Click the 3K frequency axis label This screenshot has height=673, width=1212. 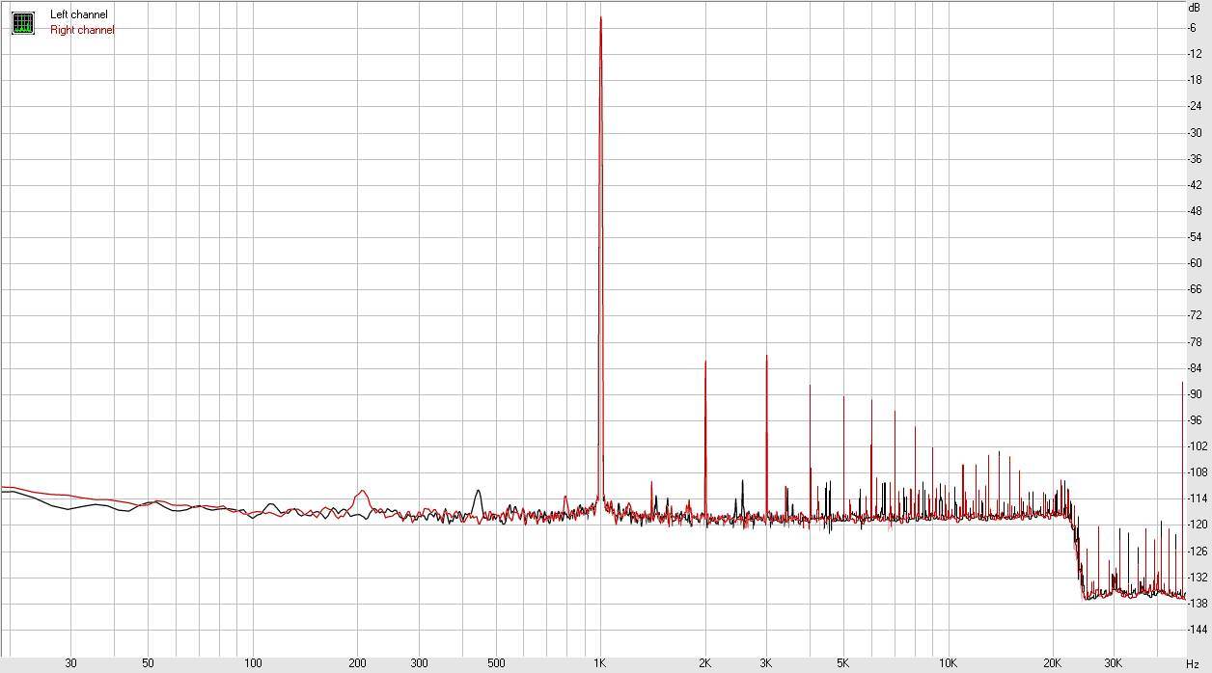[x=766, y=663]
